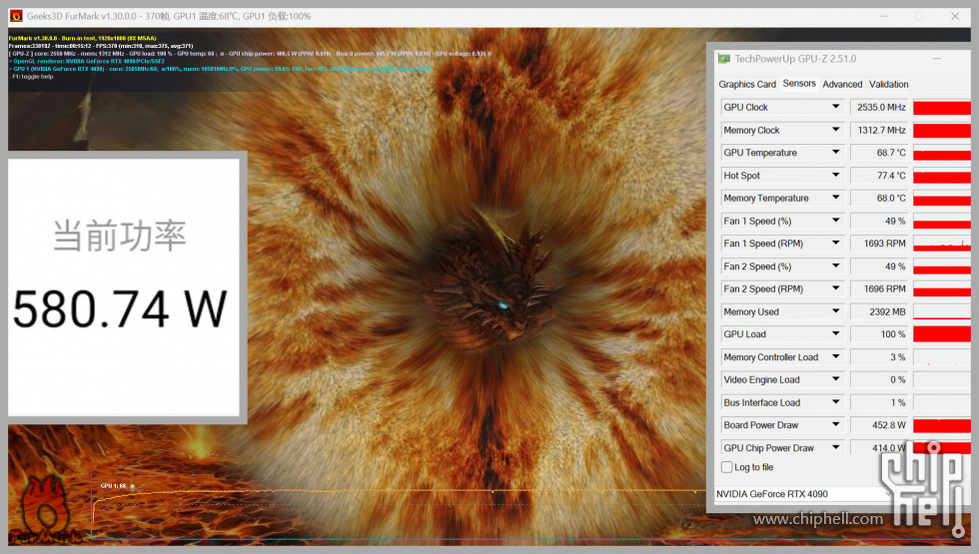Open the Memory Temperature sensor dropdown
979x554 pixels.
(835, 198)
